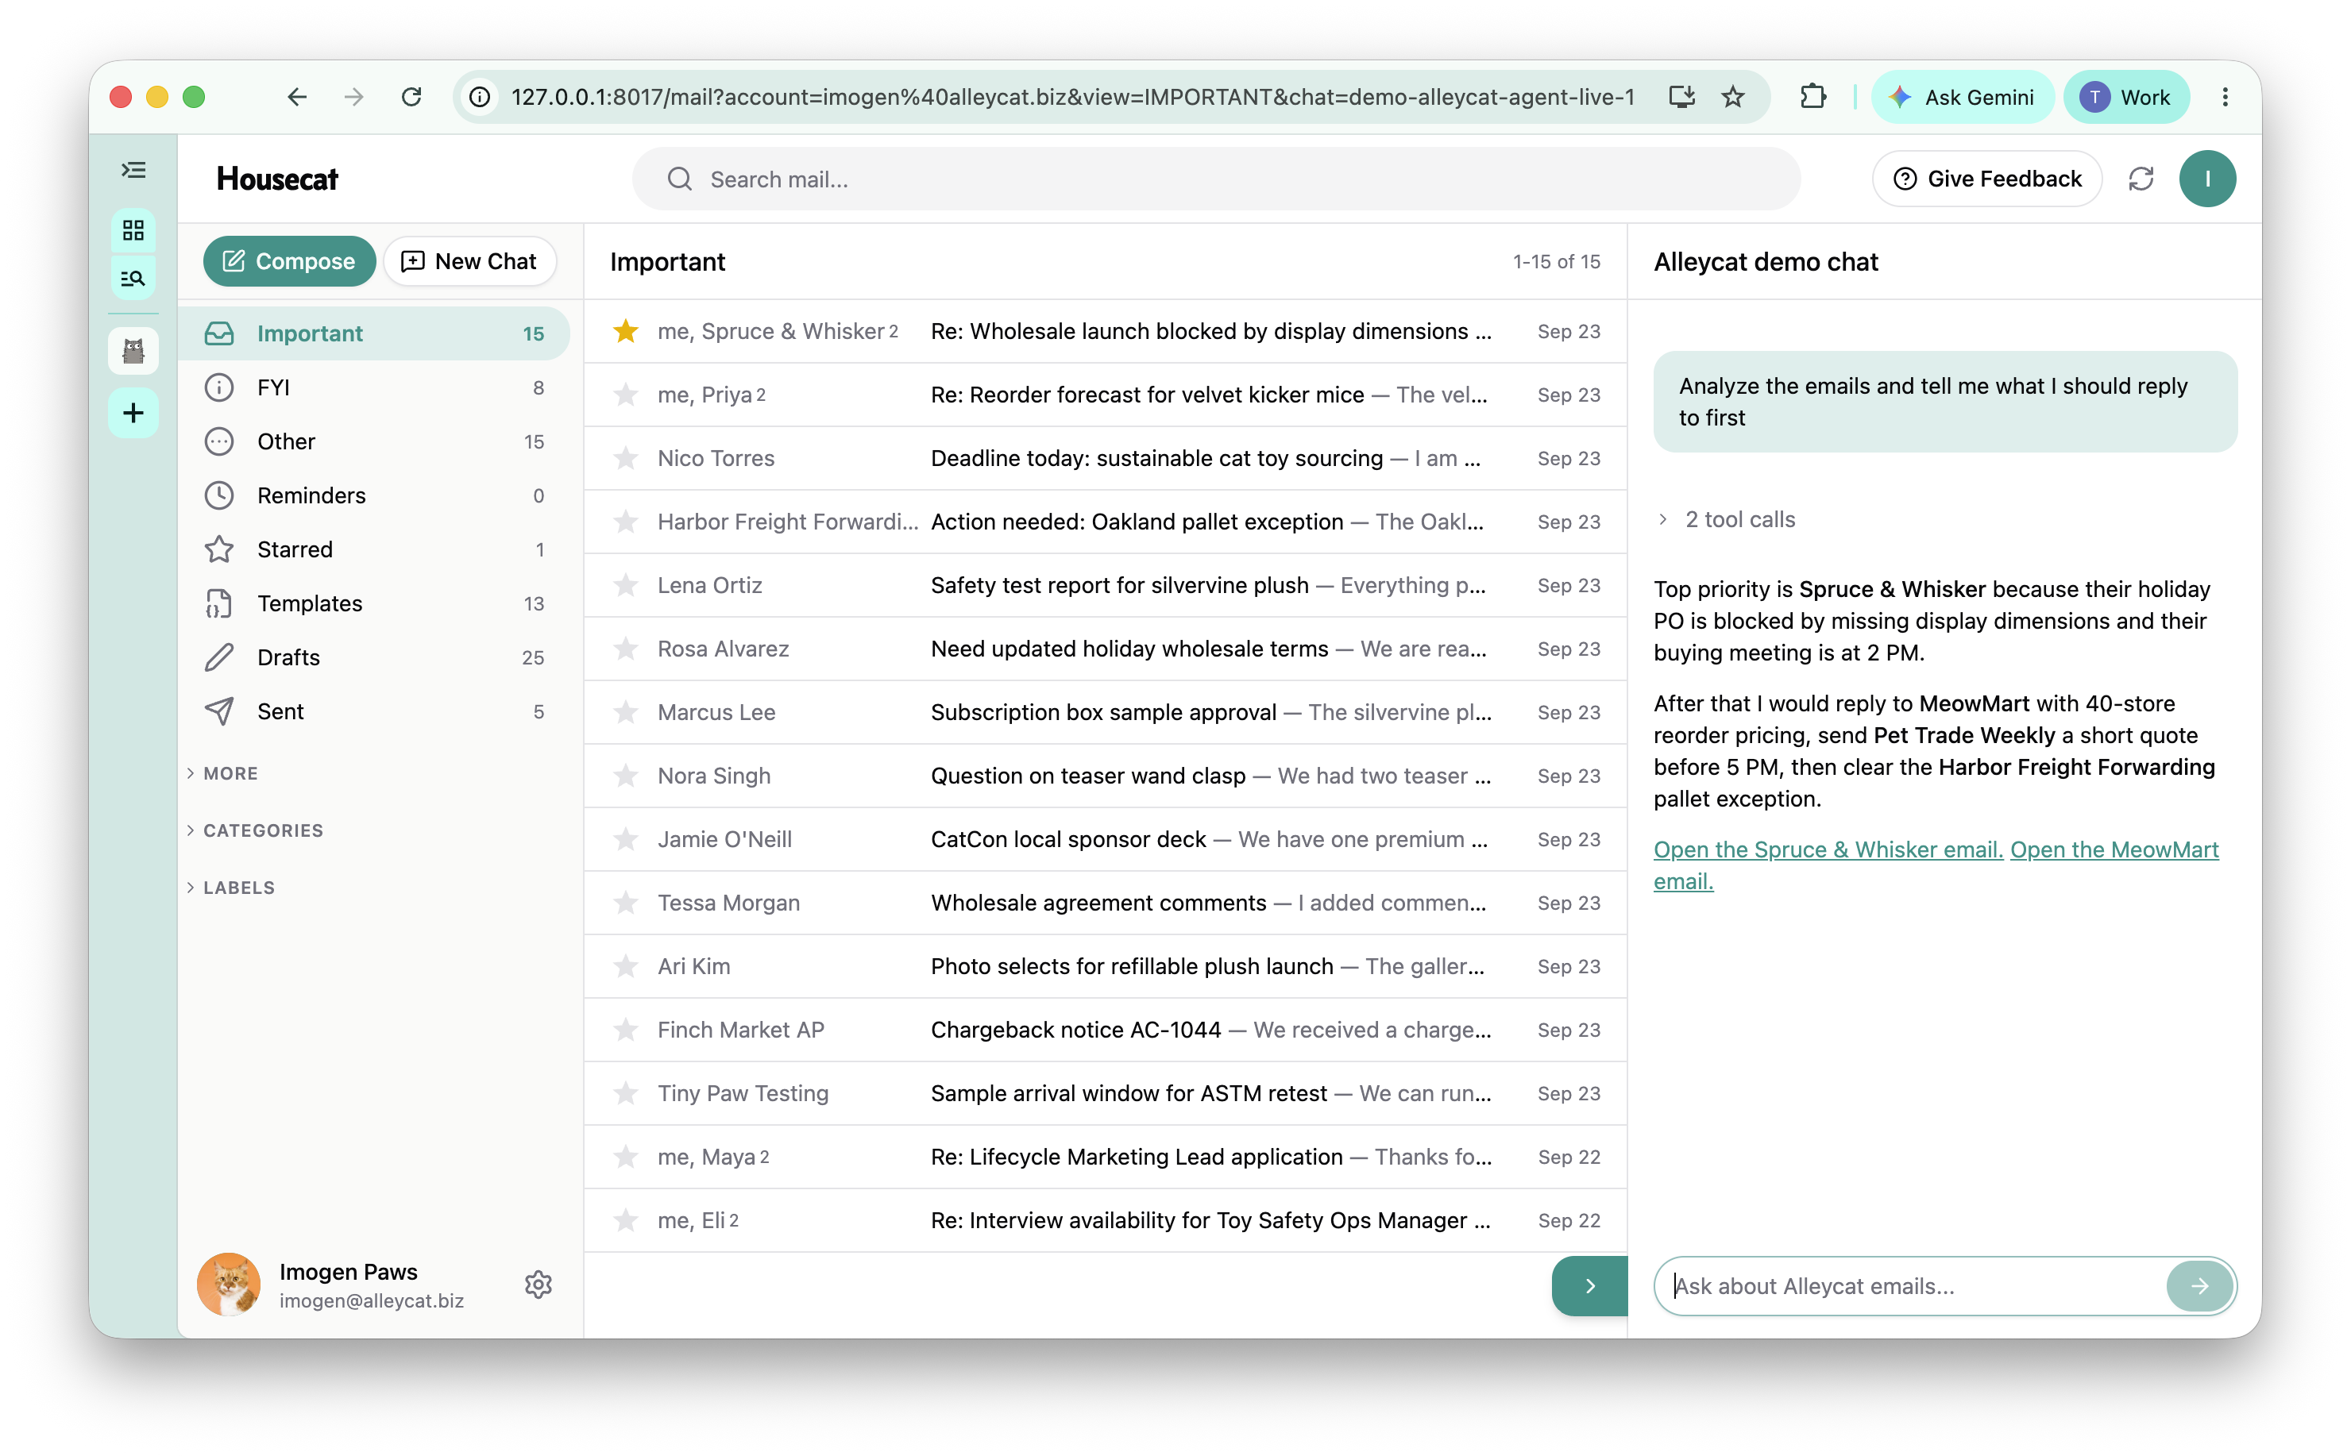Screen dimensions: 2351x1456
Task: Collapse the sidebar with the menu toggle icon
Action: click(x=133, y=171)
